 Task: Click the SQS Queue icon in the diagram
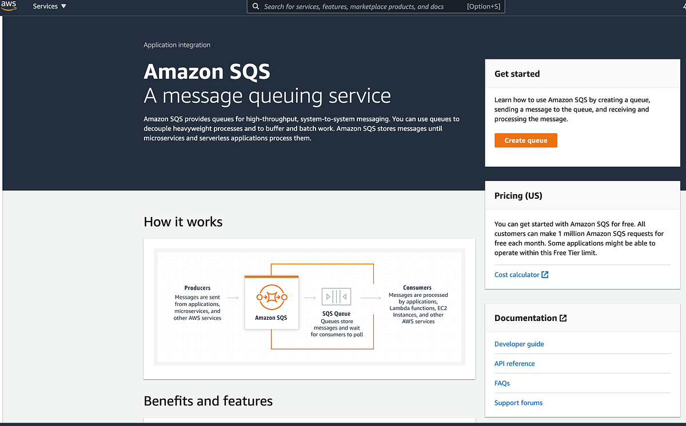[336, 296]
